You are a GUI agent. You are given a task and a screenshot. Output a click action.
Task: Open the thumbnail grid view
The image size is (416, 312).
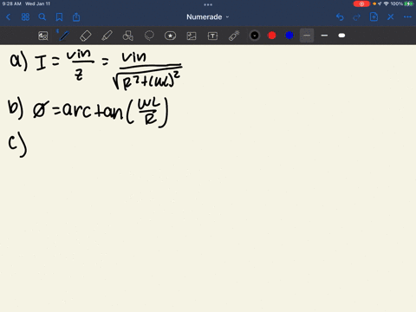pos(25,17)
